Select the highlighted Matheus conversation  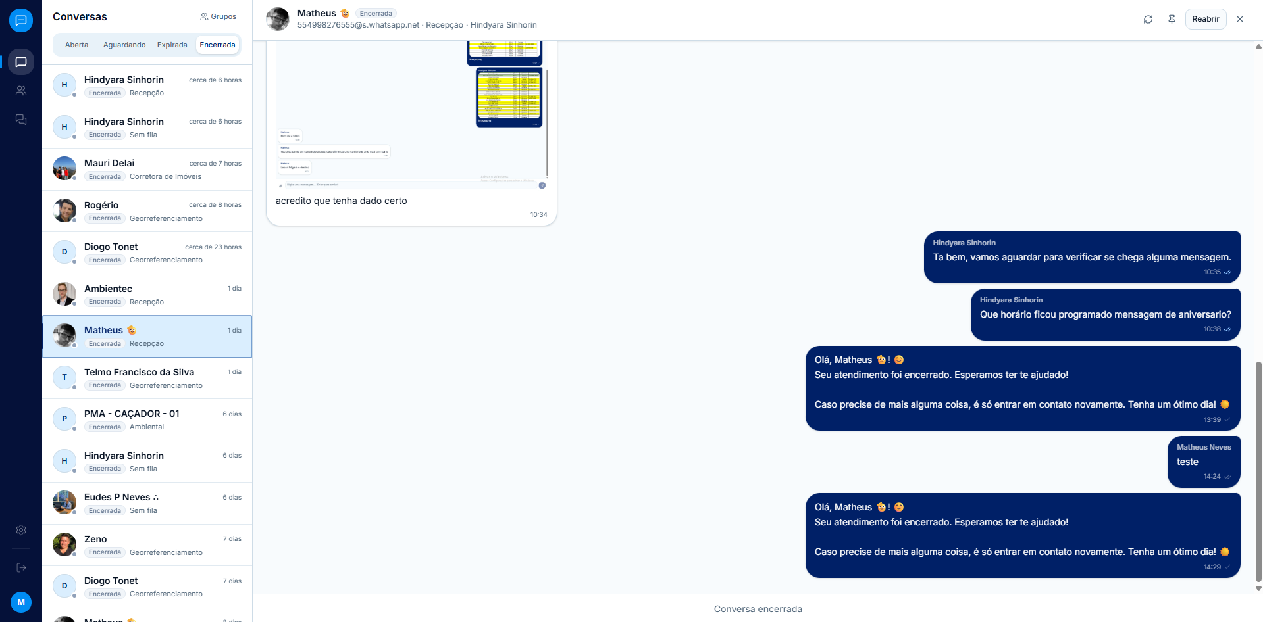147,337
